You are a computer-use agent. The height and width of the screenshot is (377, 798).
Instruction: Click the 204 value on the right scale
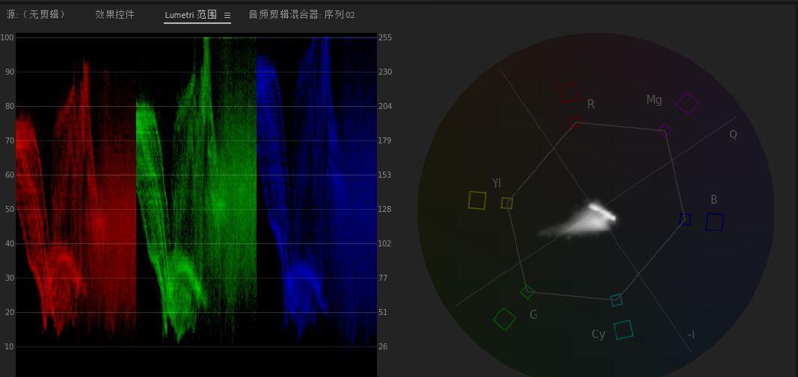point(385,106)
